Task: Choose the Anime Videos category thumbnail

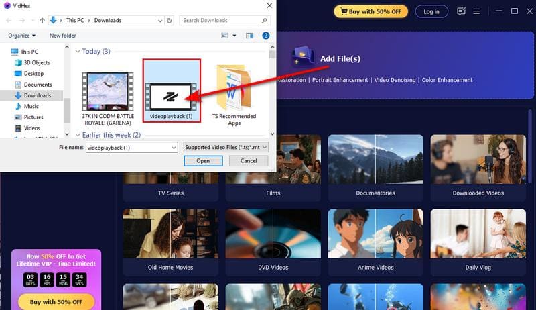Action: click(375, 241)
